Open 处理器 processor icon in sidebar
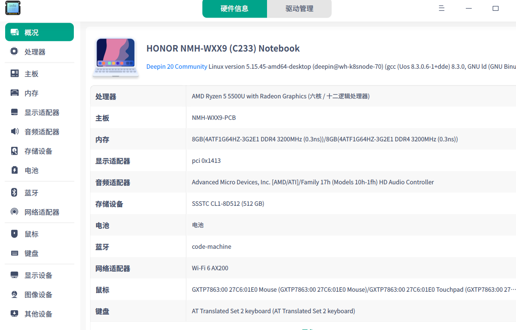This screenshot has height=330, width=516. pyautogui.click(x=15, y=52)
